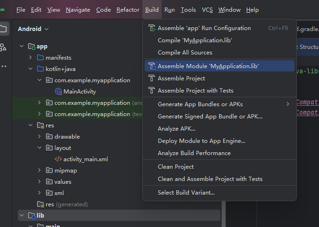Image resolution: width=319 pixels, height=227 pixels.
Task: Select Clean Project from Build menu
Action: click(x=176, y=167)
